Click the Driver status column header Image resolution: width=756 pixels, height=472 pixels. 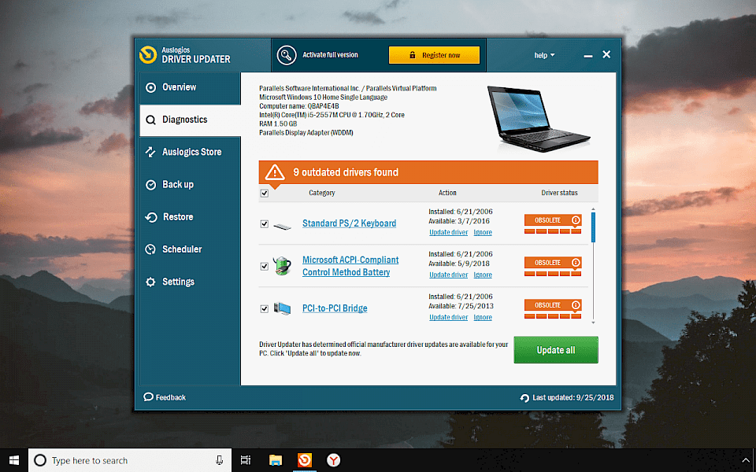pyautogui.click(x=559, y=193)
